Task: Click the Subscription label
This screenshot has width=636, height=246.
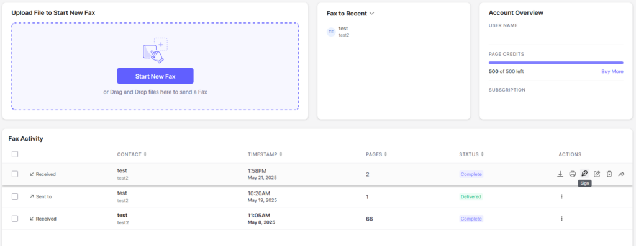Action: click(507, 90)
